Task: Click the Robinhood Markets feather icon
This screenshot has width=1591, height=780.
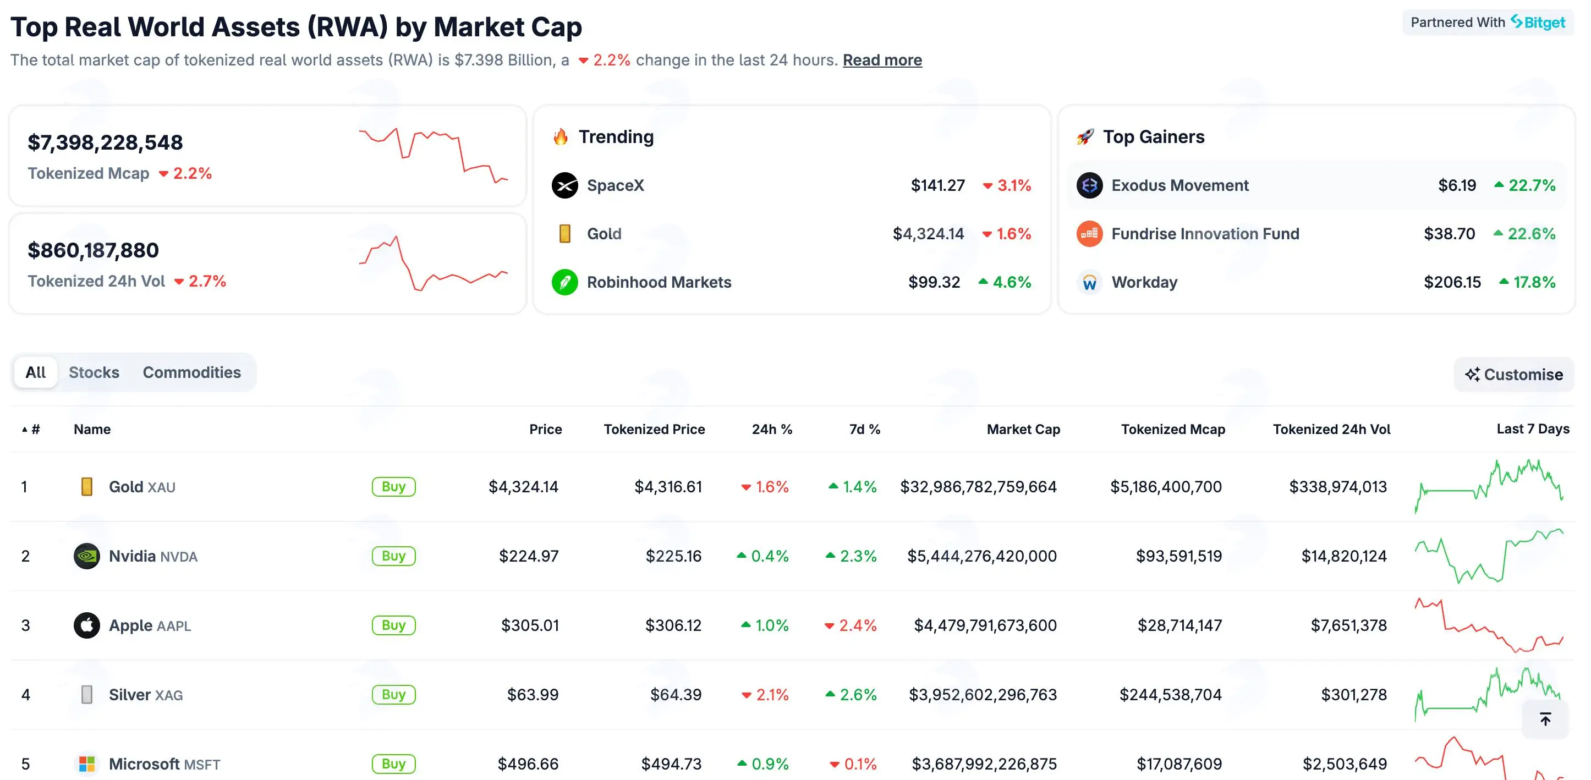Action: pyautogui.click(x=564, y=282)
